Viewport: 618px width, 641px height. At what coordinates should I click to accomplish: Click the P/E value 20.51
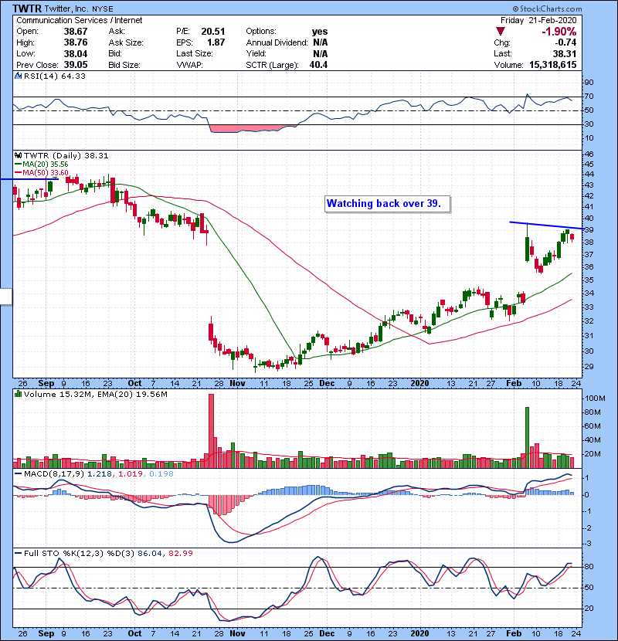[213, 32]
